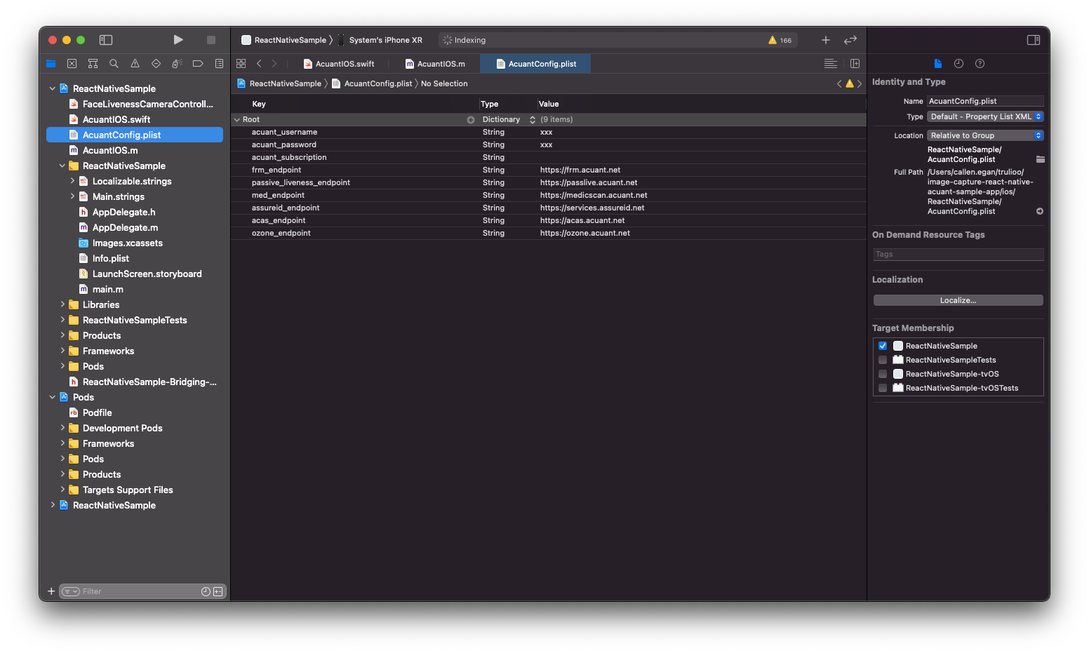Screen dimensions: 1089x653
Task: Open editor options lines menu
Action: point(831,64)
